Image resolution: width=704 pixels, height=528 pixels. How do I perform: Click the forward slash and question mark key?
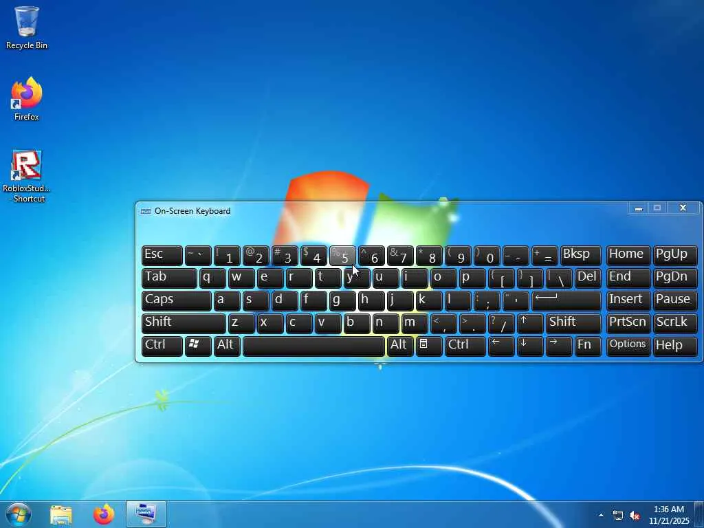click(x=501, y=323)
